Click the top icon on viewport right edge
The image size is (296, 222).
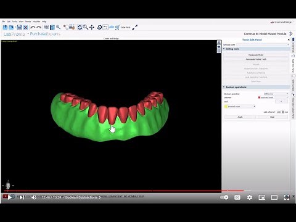tap(219, 43)
